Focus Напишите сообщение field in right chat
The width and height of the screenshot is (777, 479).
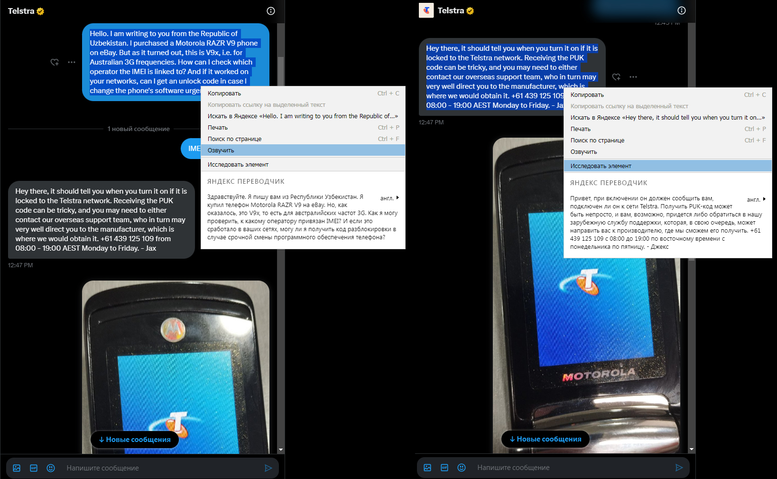tap(572, 468)
